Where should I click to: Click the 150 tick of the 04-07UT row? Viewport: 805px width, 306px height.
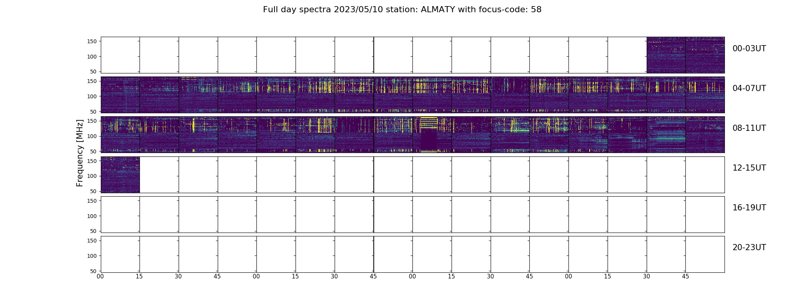(x=92, y=81)
